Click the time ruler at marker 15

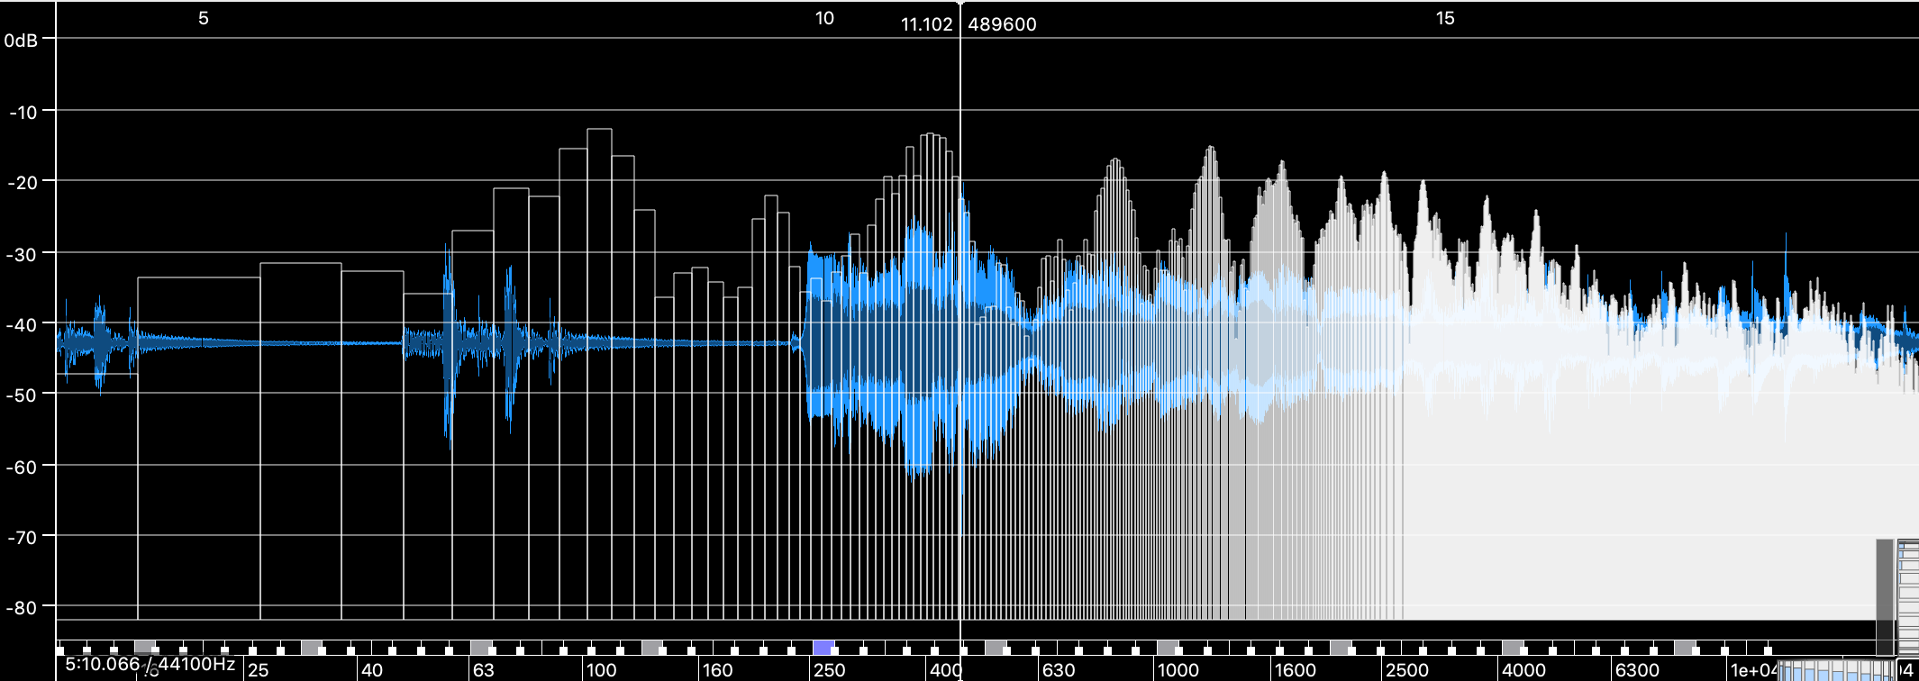(x=1445, y=18)
